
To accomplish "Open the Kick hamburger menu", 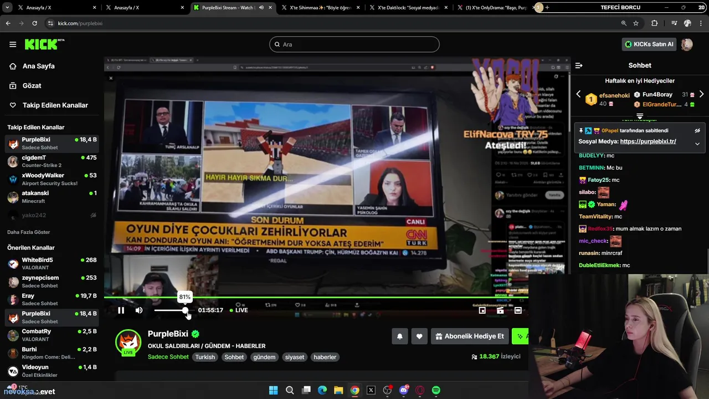I will pos(13,44).
